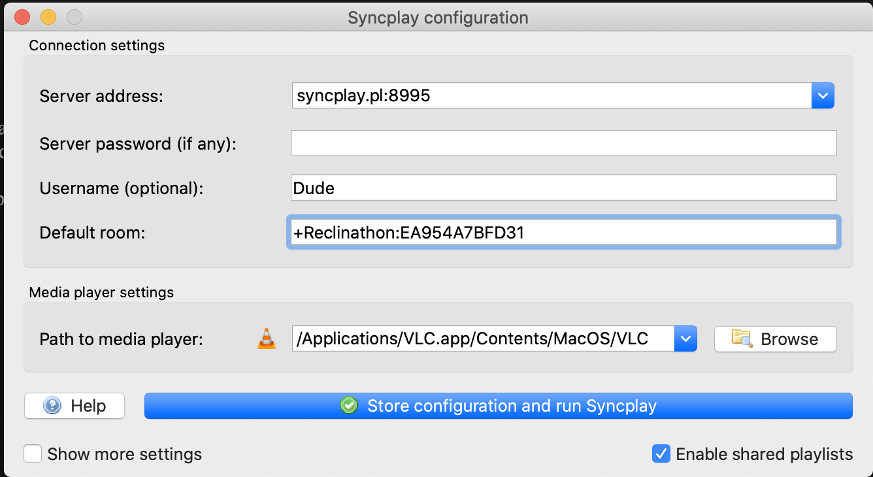The image size is (873, 477).
Task: Disable Enable shared playlists checkbox
Action: pos(661,453)
